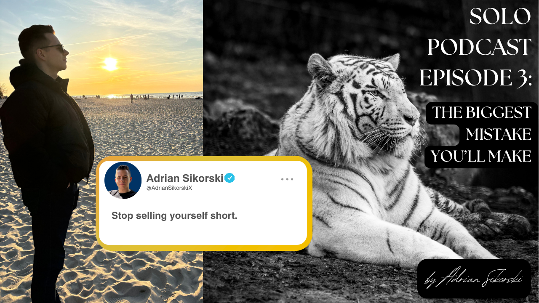Select the "Stop selling yourself short." tweet text

click(174, 216)
